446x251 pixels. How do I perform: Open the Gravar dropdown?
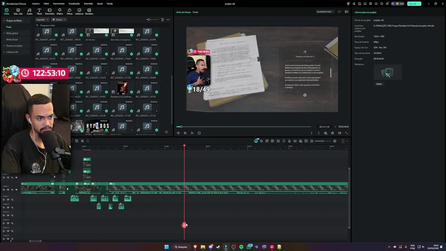[x=59, y=20]
